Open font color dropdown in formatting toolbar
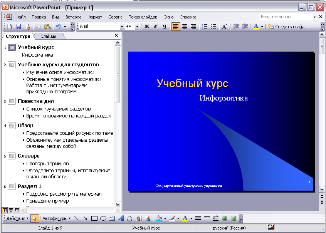 click(262, 27)
